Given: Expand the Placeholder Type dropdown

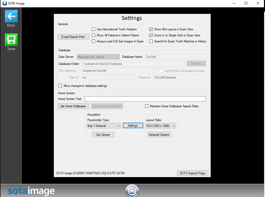Looking at the screenshot, I should click(x=103, y=126).
